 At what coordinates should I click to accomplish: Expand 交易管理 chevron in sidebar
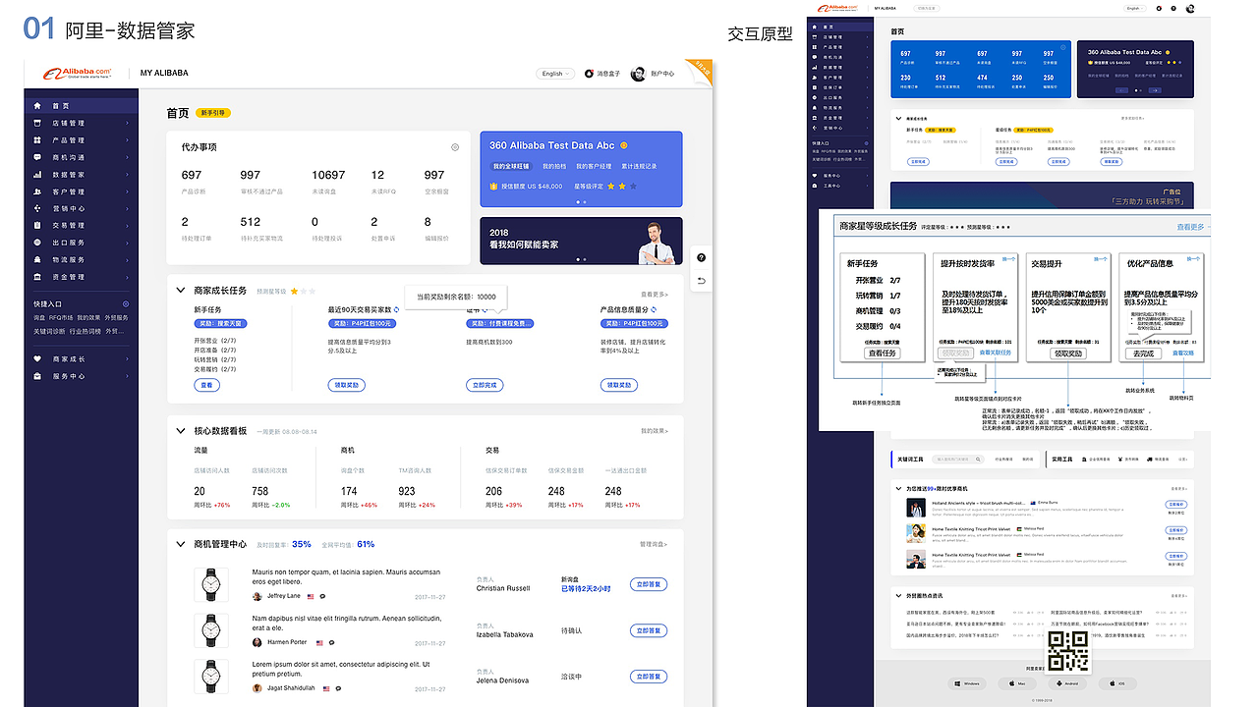pyautogui.click(x=127, y=226)
